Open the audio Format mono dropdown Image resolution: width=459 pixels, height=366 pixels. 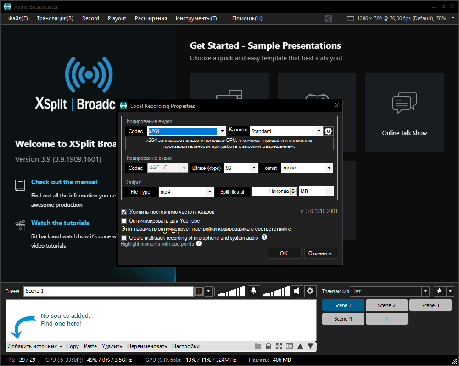[329, 168]
